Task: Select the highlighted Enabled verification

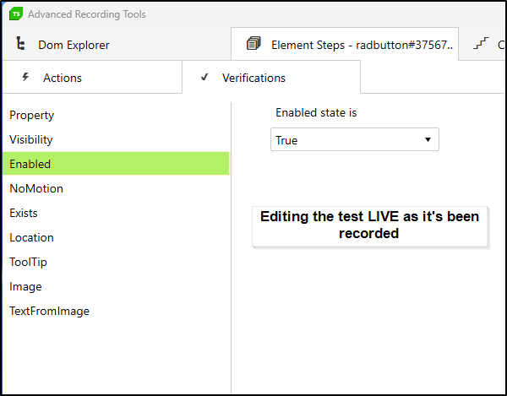Action: [x=30, y=164]
